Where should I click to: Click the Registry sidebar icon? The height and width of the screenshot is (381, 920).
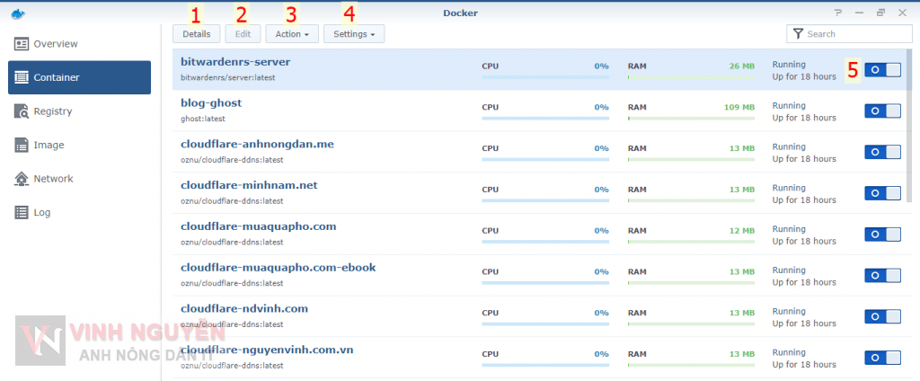[22, 111]
